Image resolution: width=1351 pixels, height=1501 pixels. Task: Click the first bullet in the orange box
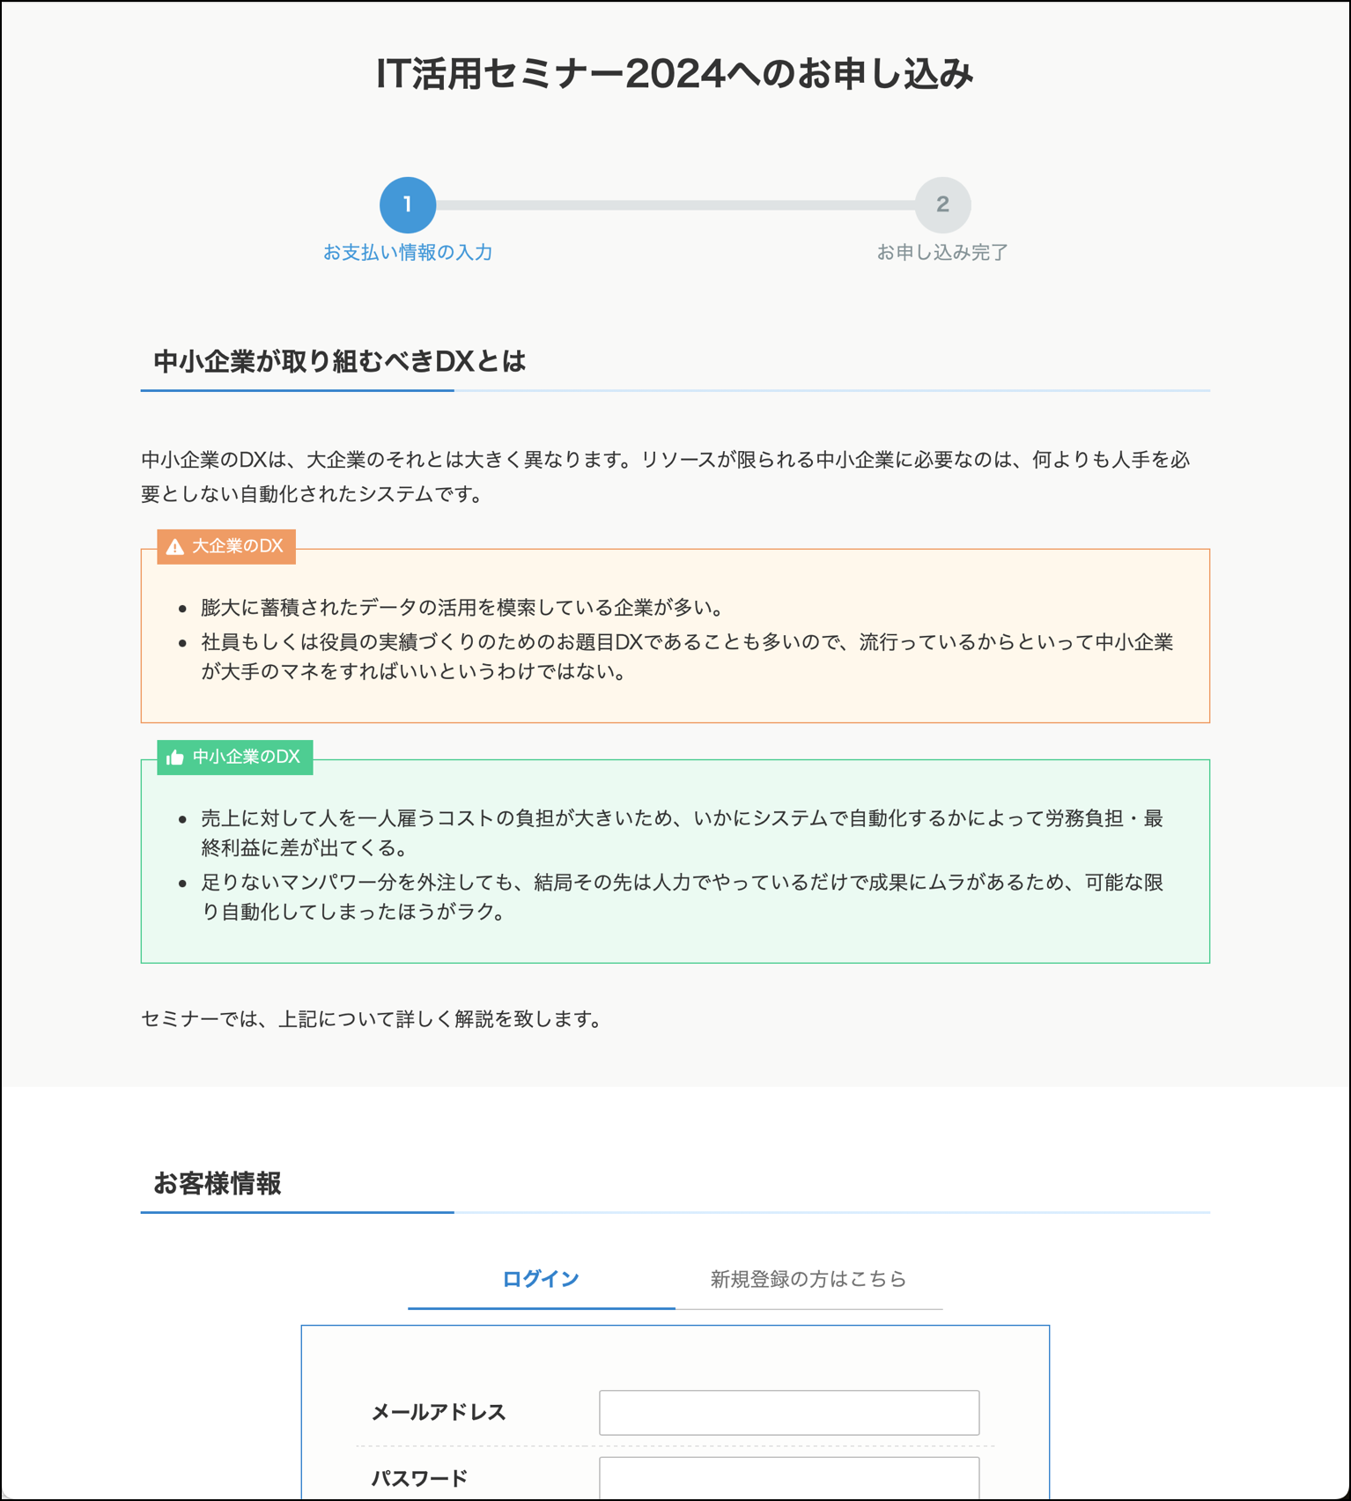click(461, 608)
